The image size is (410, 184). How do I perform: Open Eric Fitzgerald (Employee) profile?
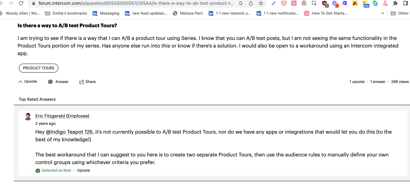click(x=62, y=116)
